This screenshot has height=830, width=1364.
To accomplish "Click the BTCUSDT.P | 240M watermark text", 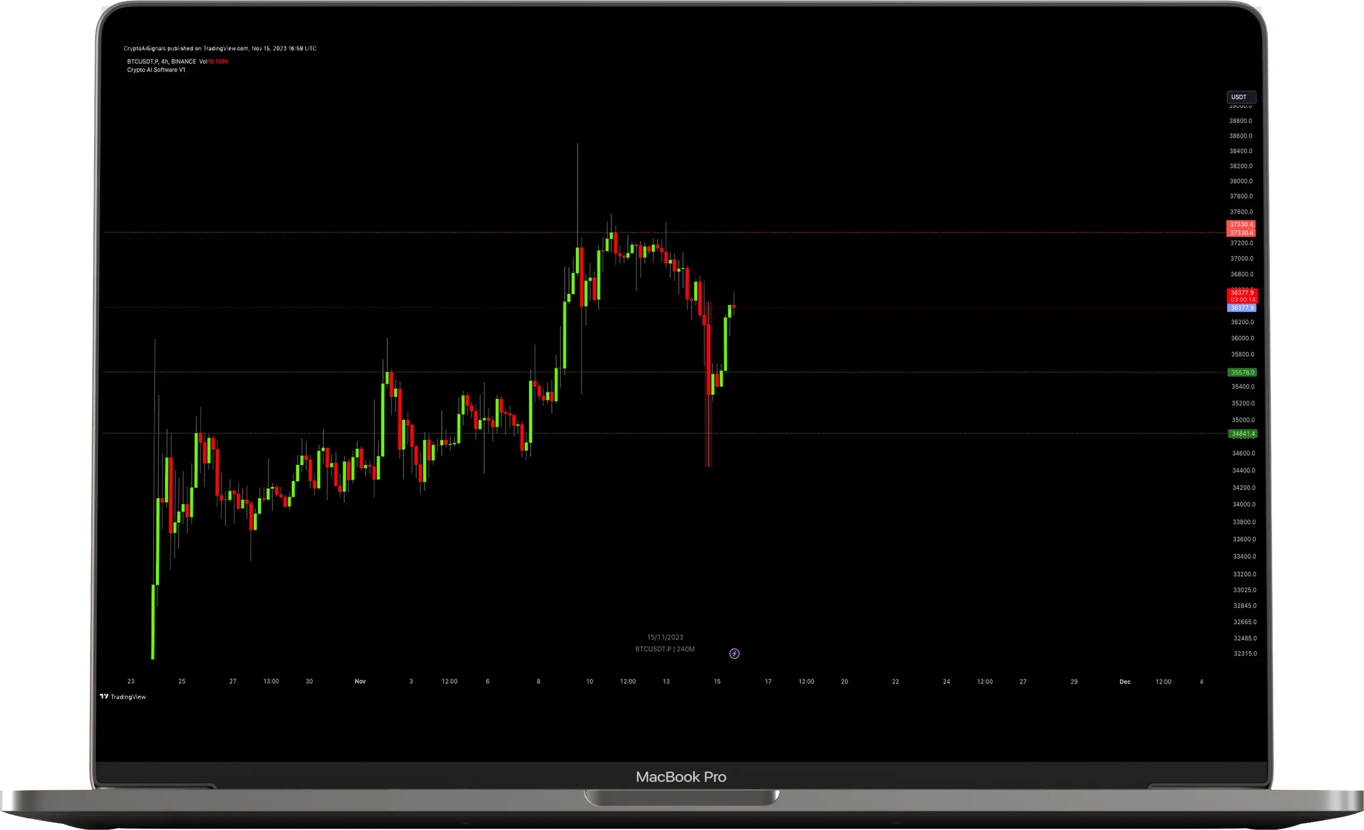I will (x=664, y=649).
